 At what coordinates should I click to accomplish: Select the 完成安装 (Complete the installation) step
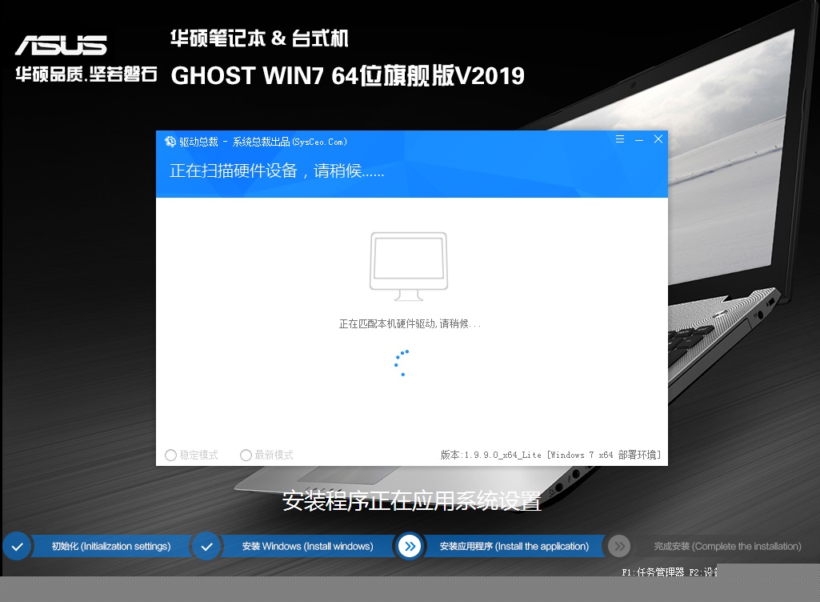[727, 547]
